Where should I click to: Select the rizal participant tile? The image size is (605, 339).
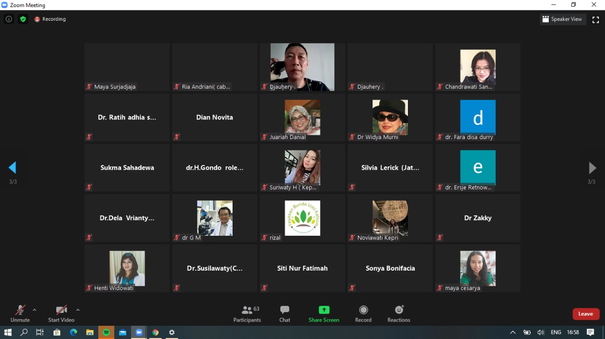click(x=302, y=218)
